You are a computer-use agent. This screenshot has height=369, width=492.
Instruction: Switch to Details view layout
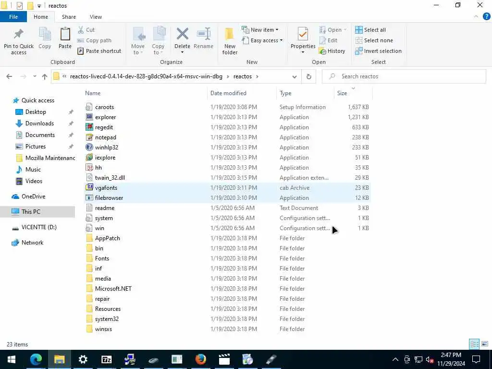474,344
